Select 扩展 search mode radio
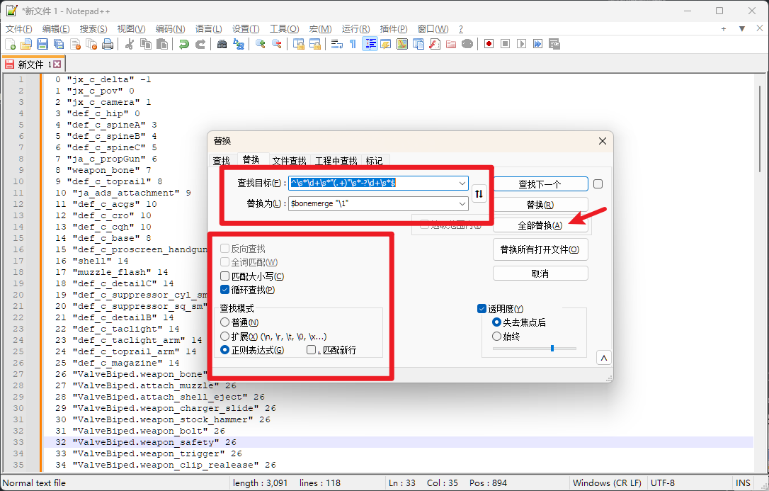769x491 pixels. click(x=224, y=336)
